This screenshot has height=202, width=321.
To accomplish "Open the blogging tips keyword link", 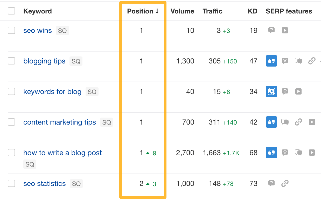I will pos(44,61).
